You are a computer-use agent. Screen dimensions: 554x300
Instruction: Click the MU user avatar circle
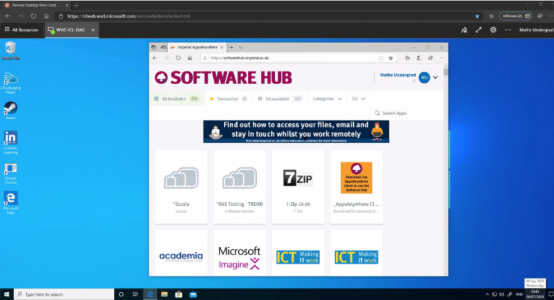(424, 77)
